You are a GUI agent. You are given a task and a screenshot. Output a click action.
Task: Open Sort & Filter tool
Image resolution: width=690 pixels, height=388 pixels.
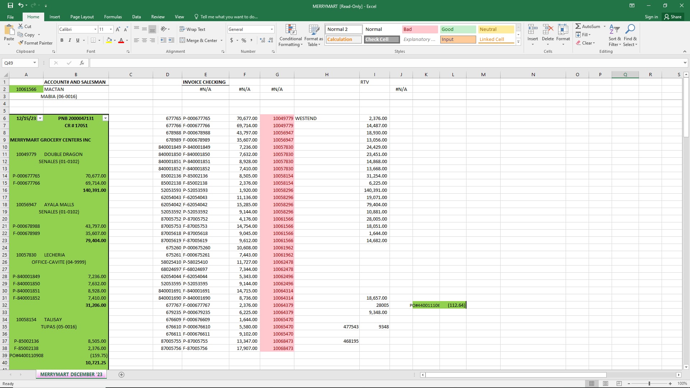(615, 36)
